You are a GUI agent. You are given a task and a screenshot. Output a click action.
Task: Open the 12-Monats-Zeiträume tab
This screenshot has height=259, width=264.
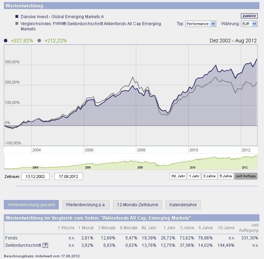137,205
